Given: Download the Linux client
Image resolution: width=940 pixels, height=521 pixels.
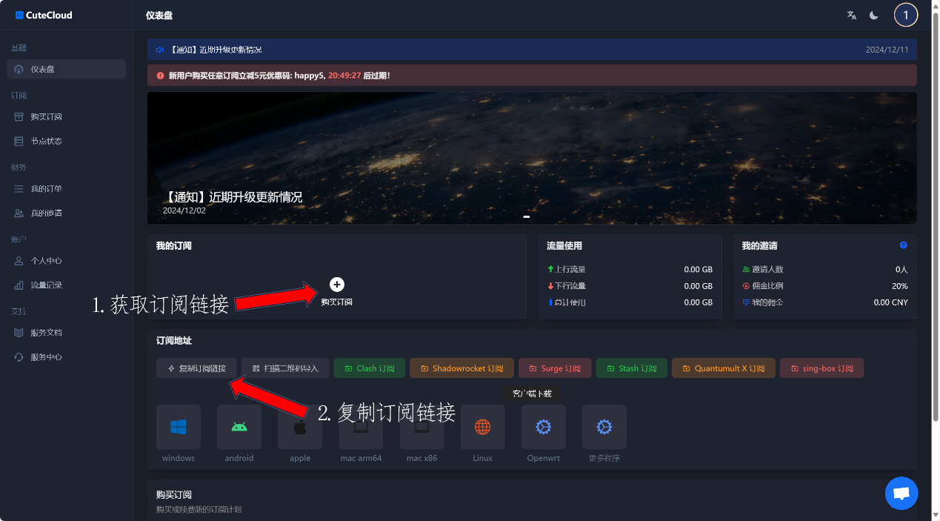Looking at the screenshot, I should coord(482,427).
